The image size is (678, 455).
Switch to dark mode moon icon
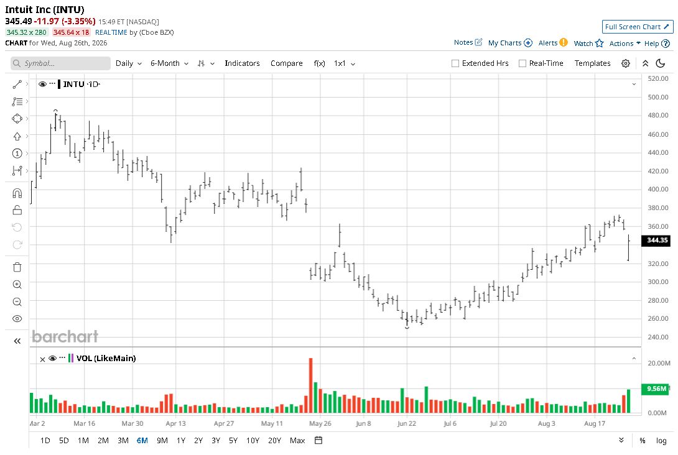[660, 63]
